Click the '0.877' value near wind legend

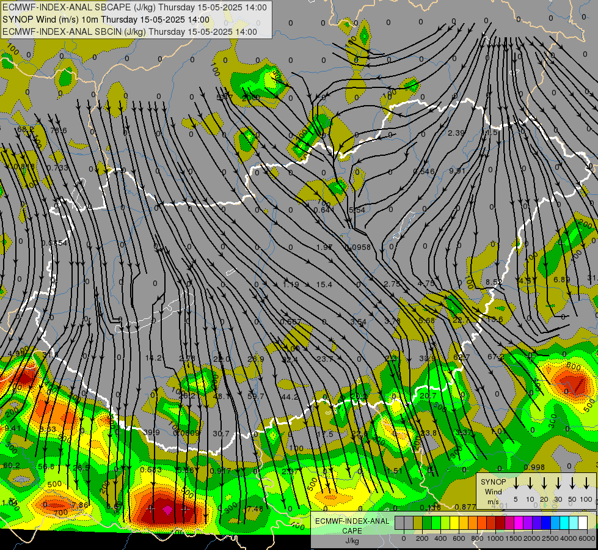(x=465, y=507)
